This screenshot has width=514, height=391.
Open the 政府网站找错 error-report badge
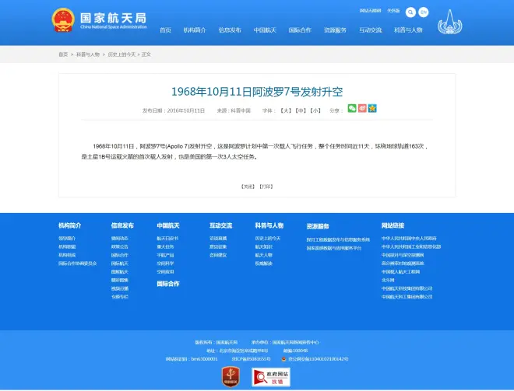pos(270,377)
